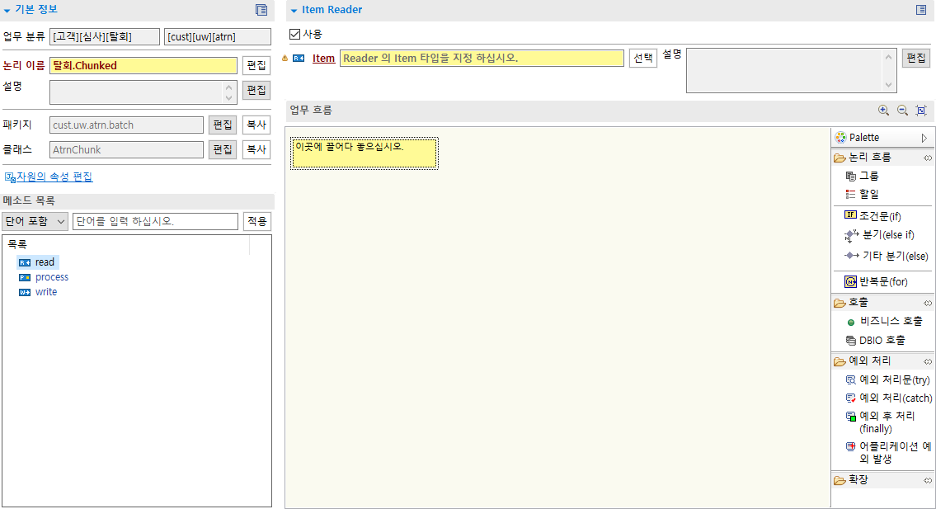Click the fit-to-view icon above the canvas
Screen dimensions: 936x509
pos(920,110)
